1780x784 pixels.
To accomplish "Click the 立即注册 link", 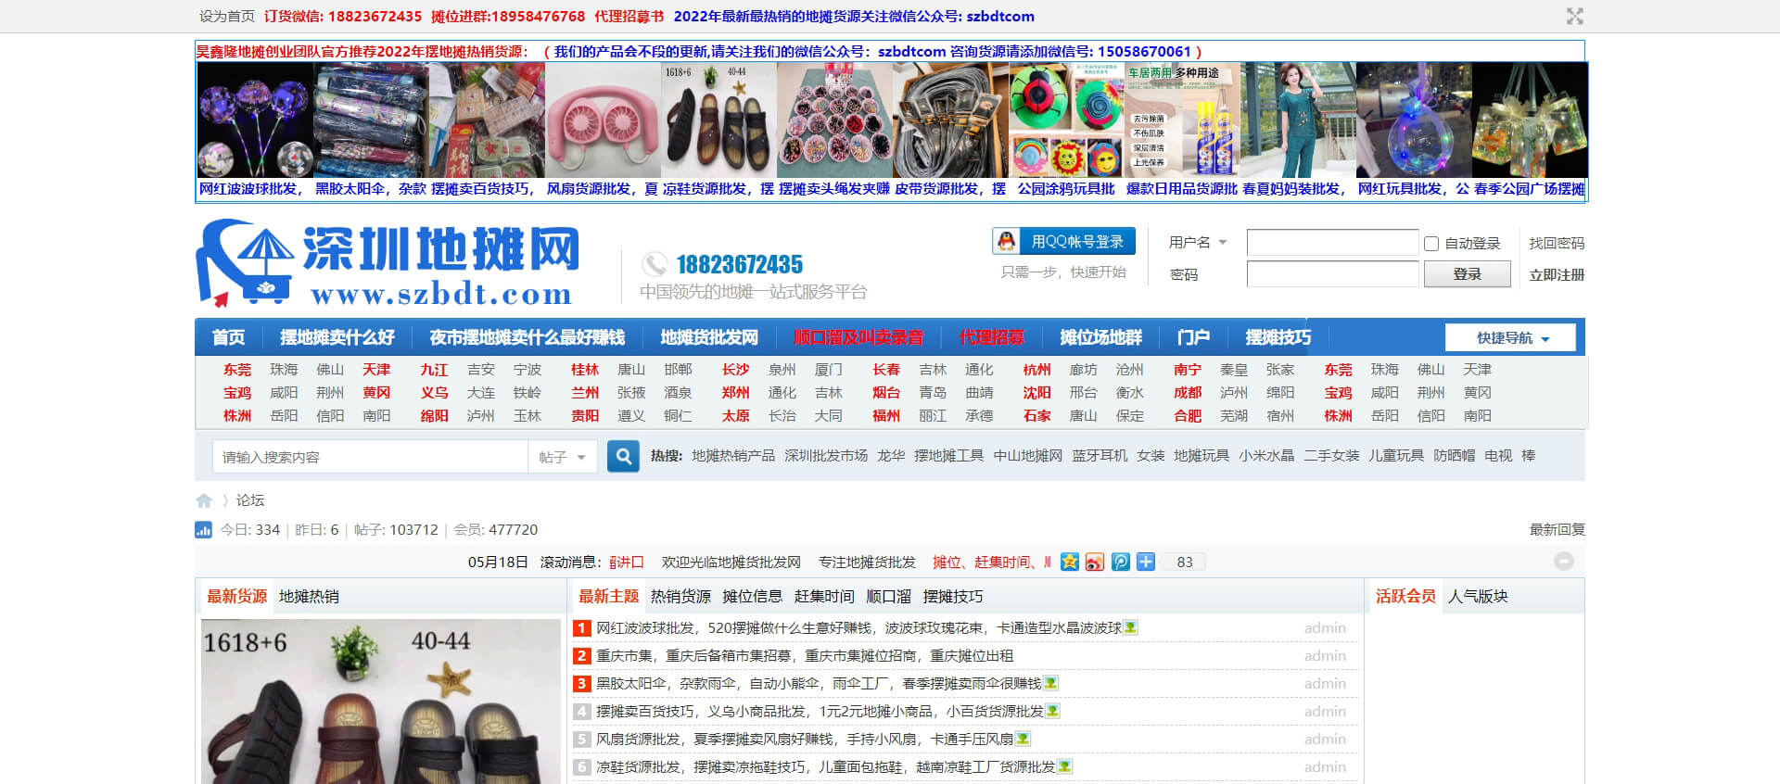I will click(x=1557, y=275).
